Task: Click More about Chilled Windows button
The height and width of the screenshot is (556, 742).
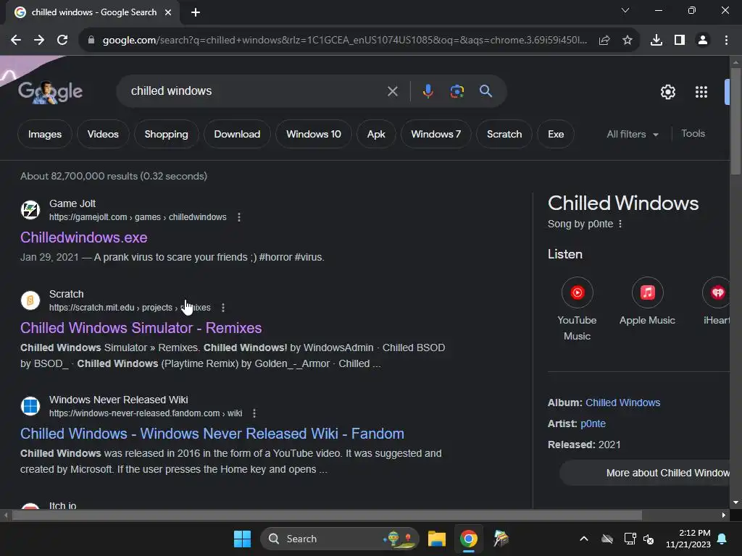Action: click(645, 473)
